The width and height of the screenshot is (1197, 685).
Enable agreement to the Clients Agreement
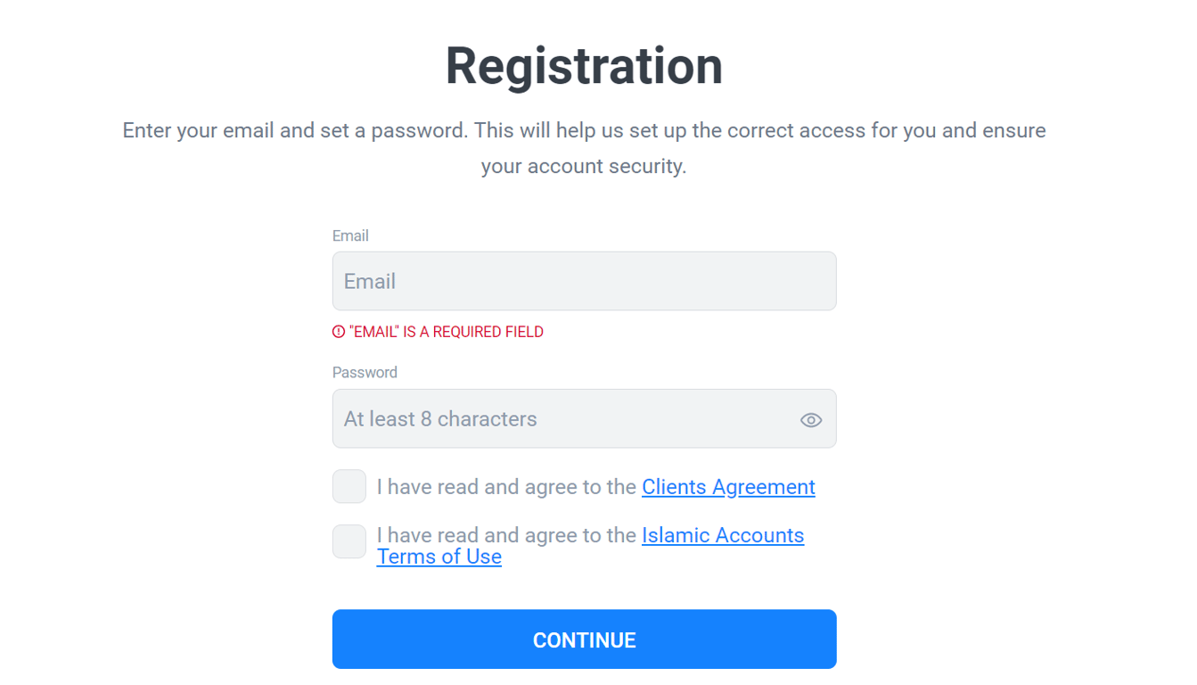(x=348, y=486)
